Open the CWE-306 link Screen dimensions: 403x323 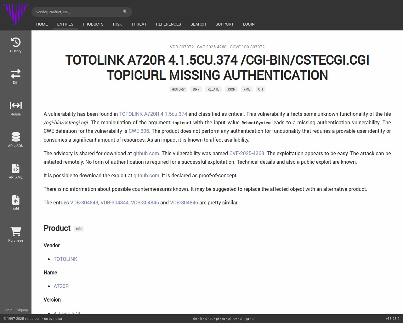click(x=139, y=131)
